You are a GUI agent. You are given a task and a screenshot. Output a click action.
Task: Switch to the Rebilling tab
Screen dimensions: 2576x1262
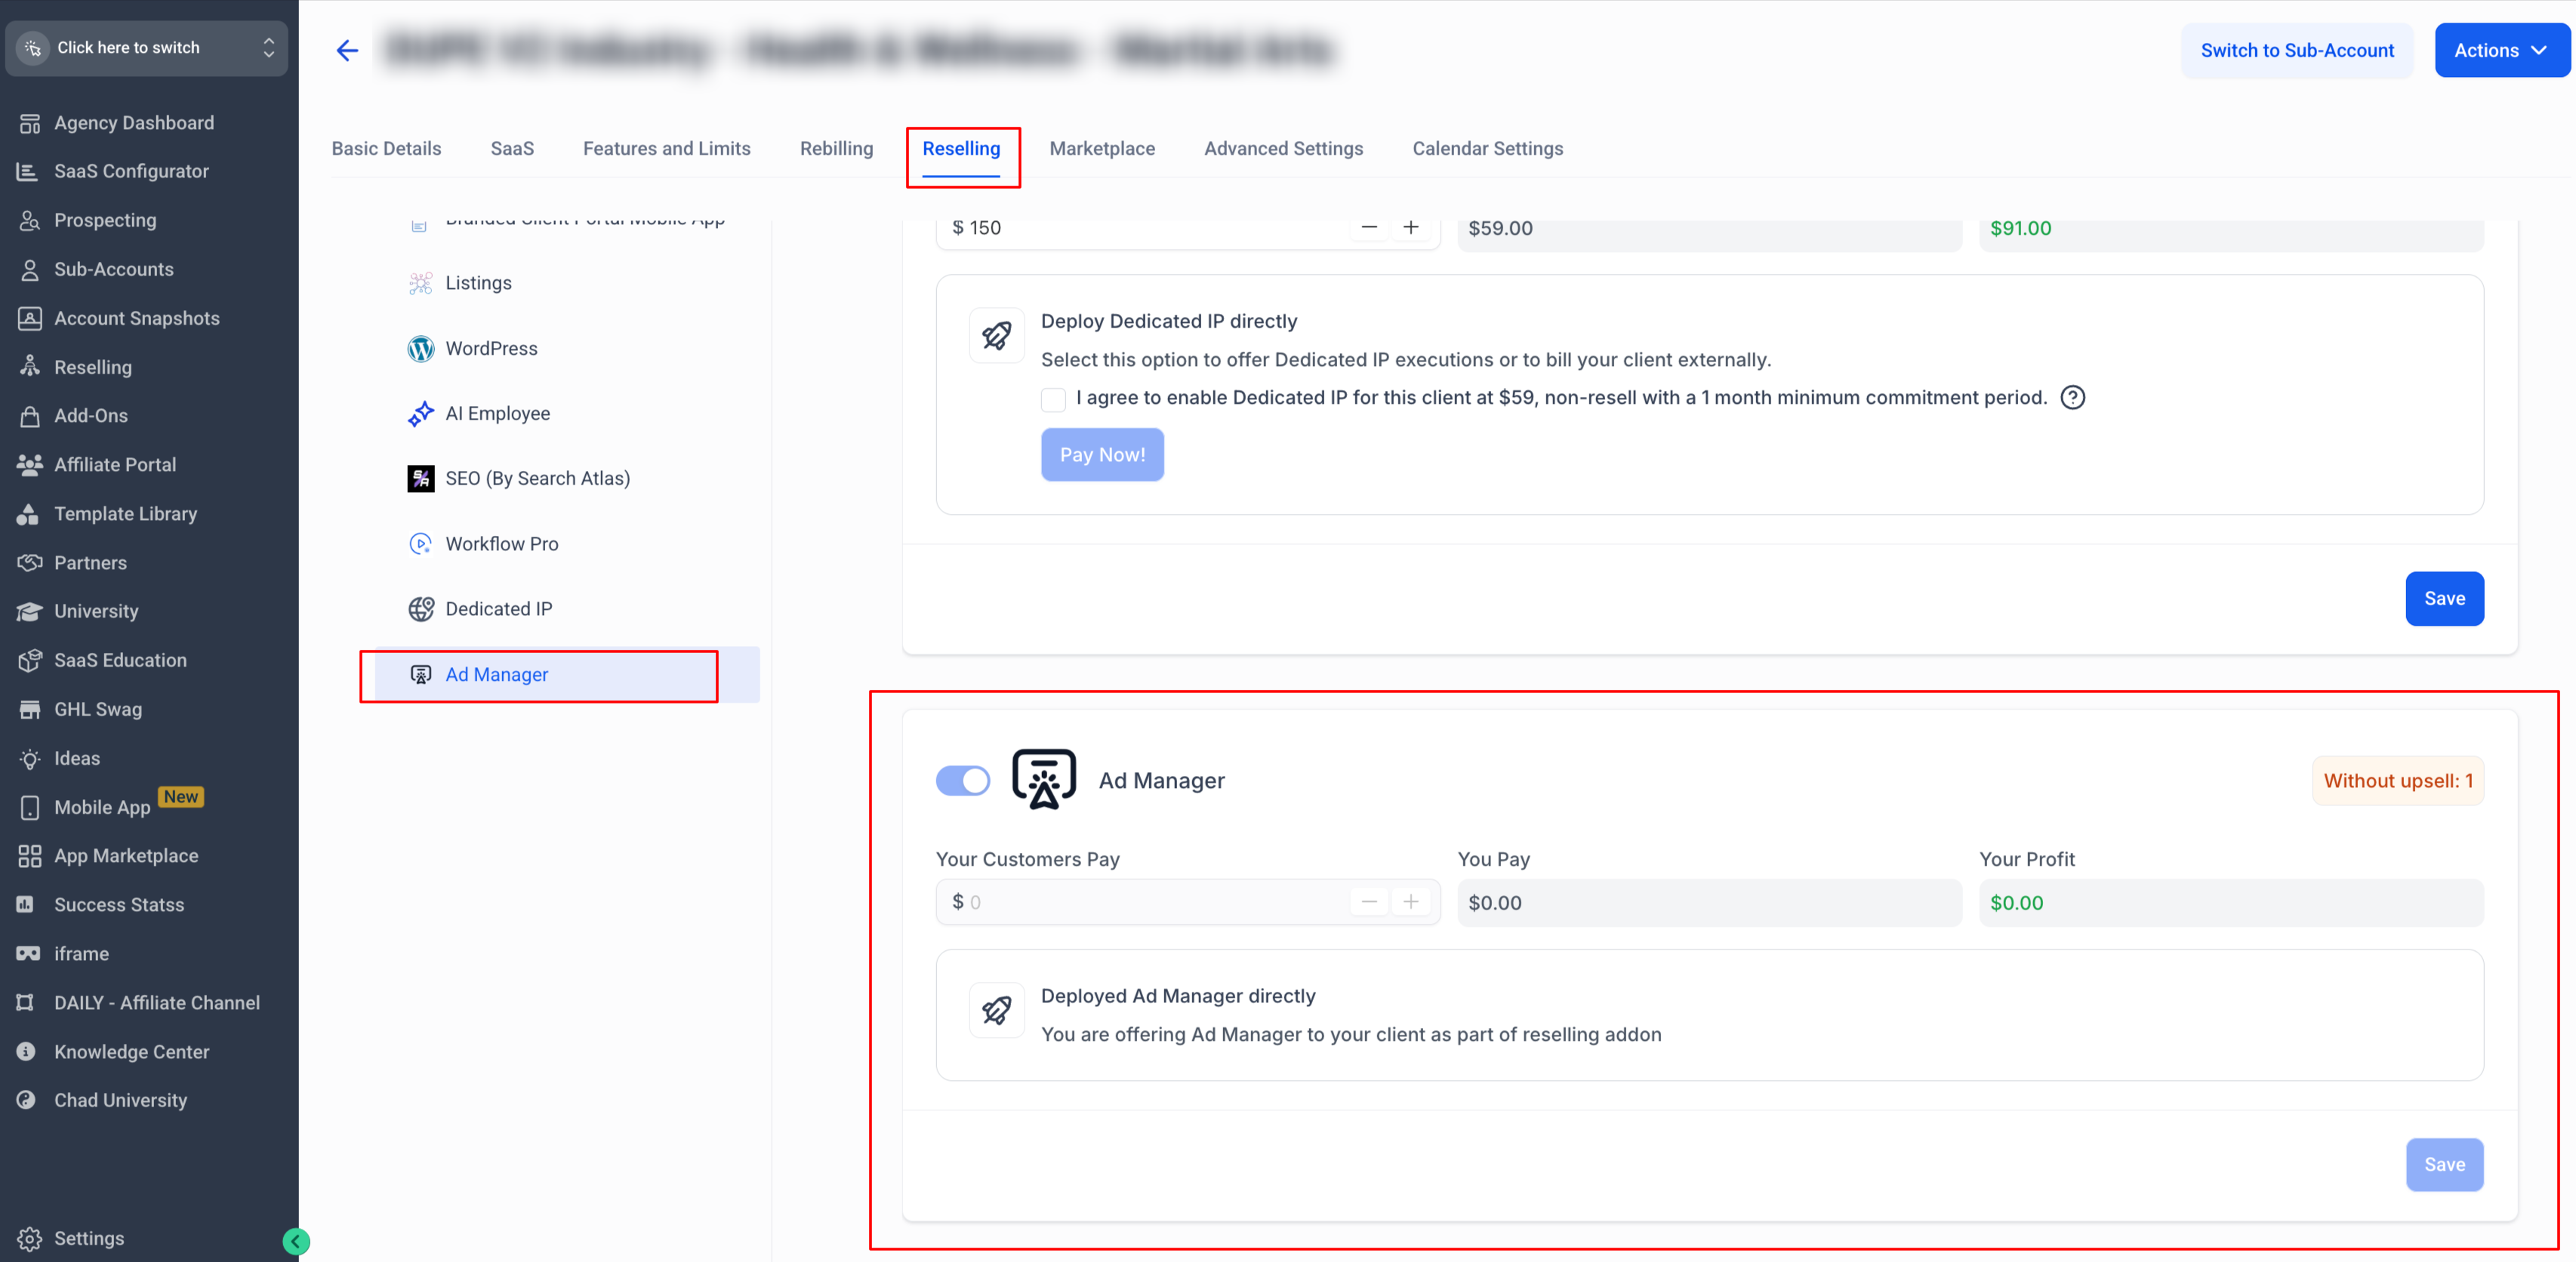[836, 148]
